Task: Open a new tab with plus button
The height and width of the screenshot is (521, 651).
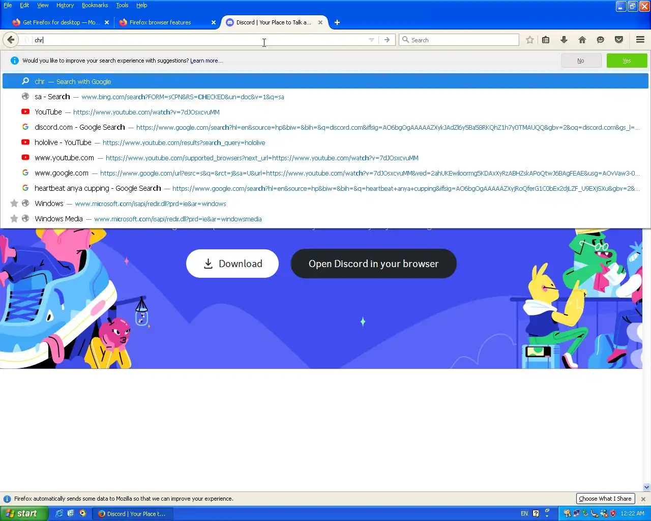Action: click(x=337, y=22)
